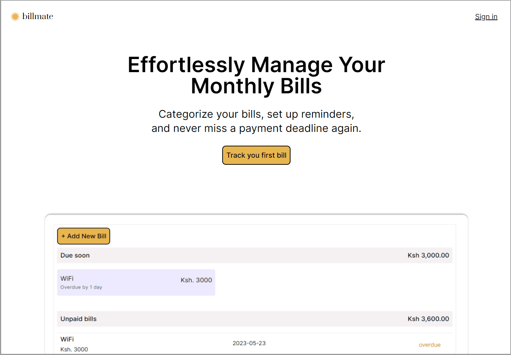Viewport: 511px width, 355px height.
Task: Open the WiFi row in unpaid bills
Action: pos(255,344)
